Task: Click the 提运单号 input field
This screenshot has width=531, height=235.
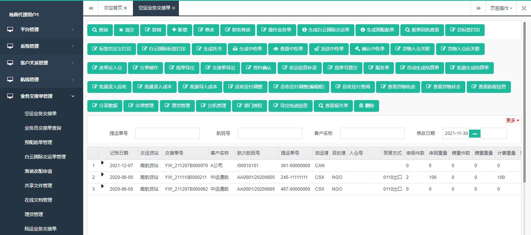Action: pyautogui.click(x=167, y=133)
